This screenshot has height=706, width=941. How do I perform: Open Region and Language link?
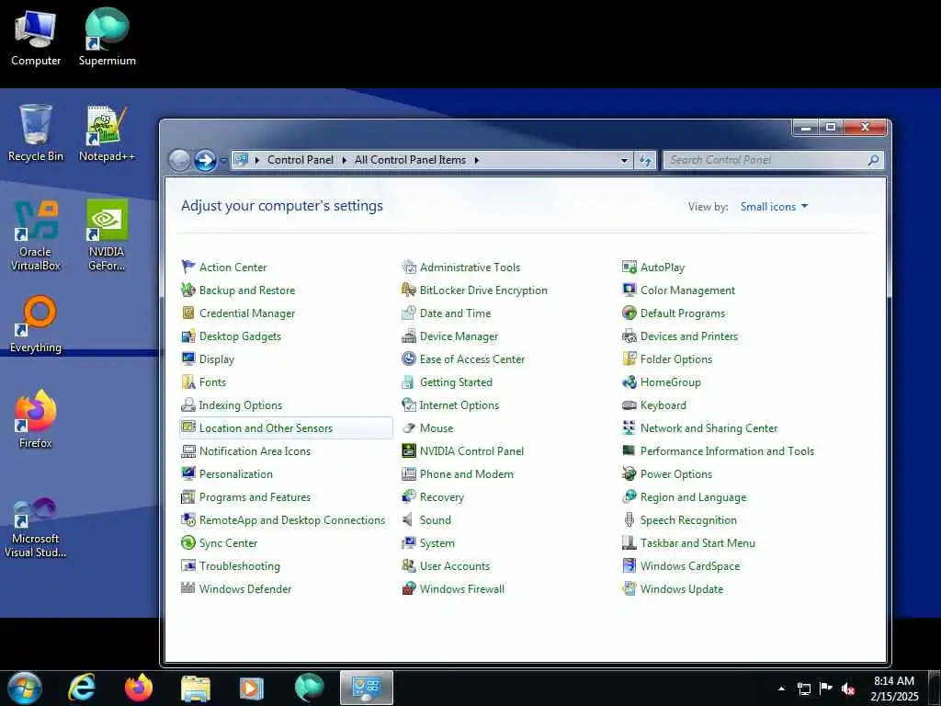click(694, 497)
